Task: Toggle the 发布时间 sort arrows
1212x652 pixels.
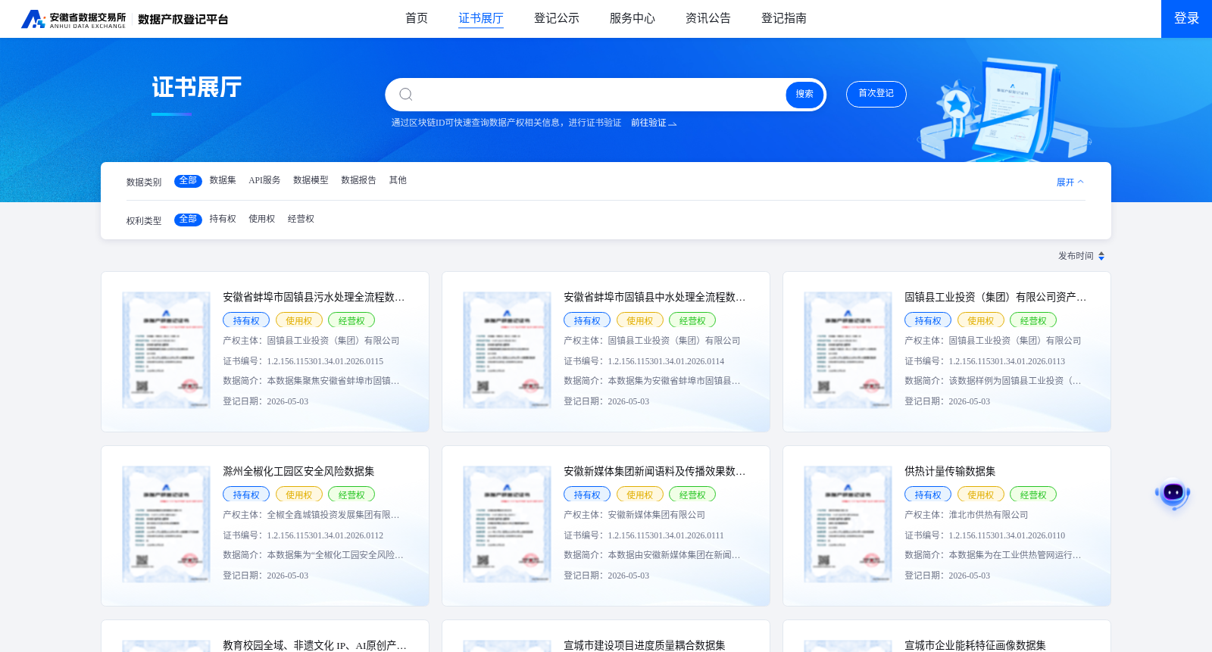Action: [x=1101, y=256]
